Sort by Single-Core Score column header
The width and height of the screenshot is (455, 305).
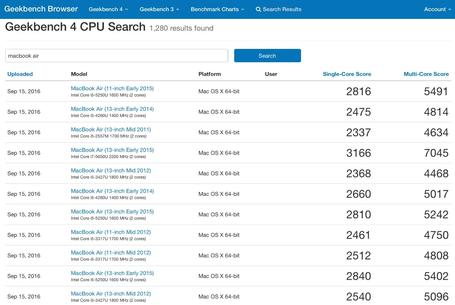coord(347,74)
